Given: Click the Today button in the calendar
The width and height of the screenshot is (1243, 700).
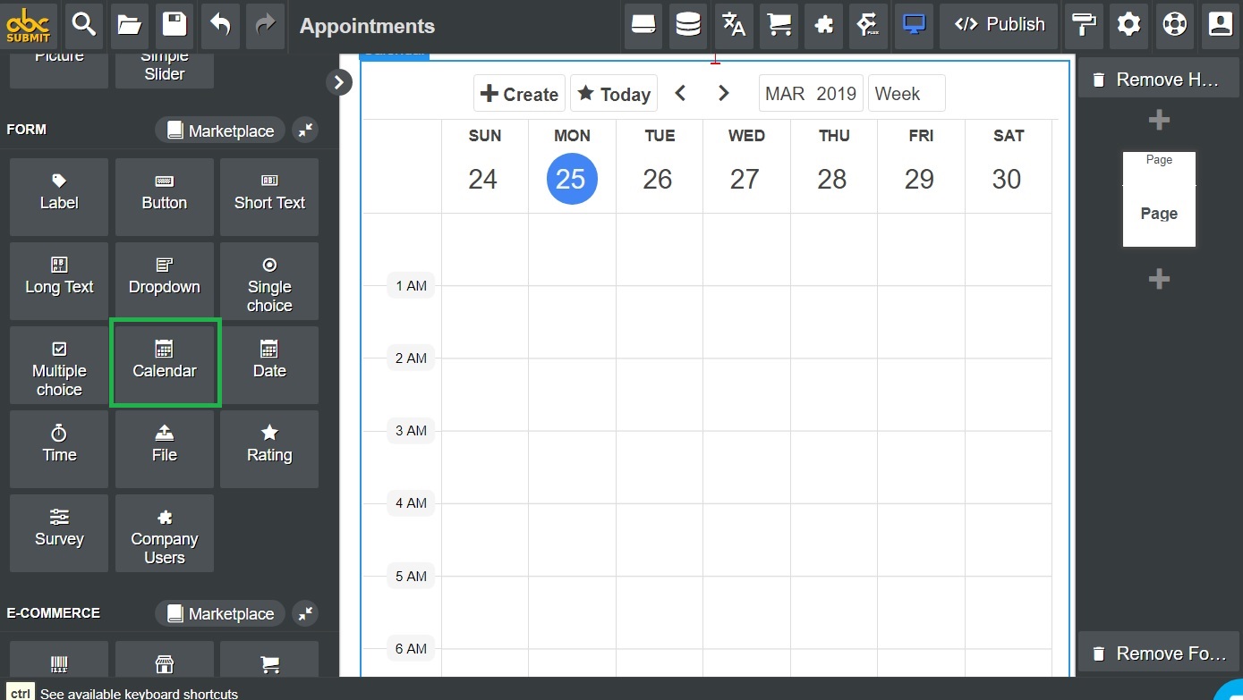Looking at the screenshot, I should (614, 92).
